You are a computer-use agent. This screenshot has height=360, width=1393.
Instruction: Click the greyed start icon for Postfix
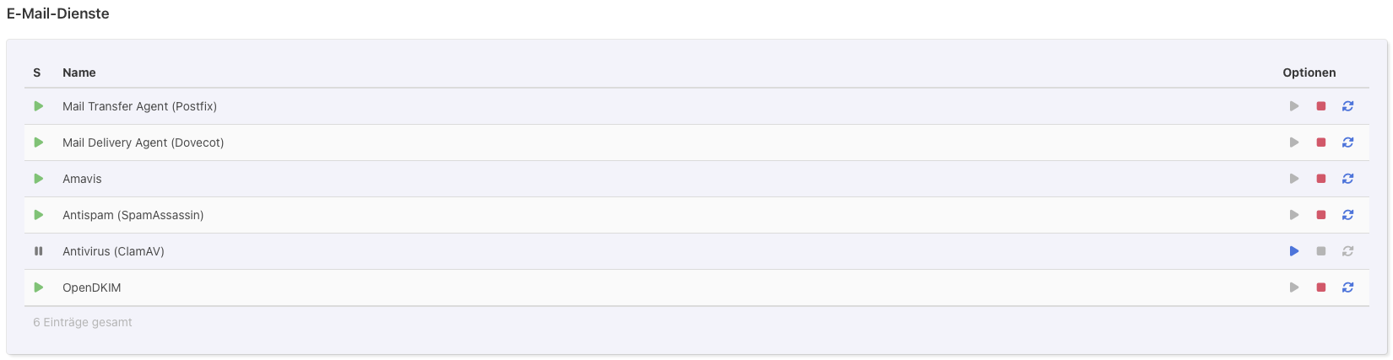tap(1294, 106)
